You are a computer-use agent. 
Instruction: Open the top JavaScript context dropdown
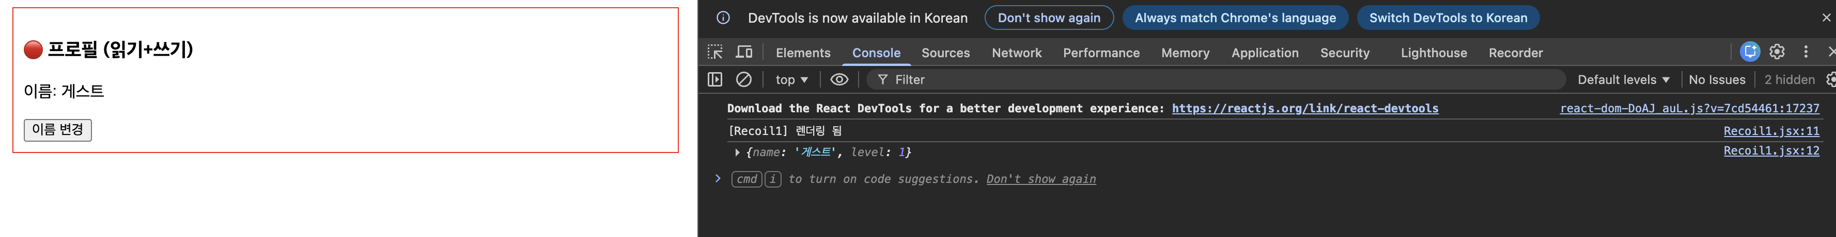[x=791, y=80]
